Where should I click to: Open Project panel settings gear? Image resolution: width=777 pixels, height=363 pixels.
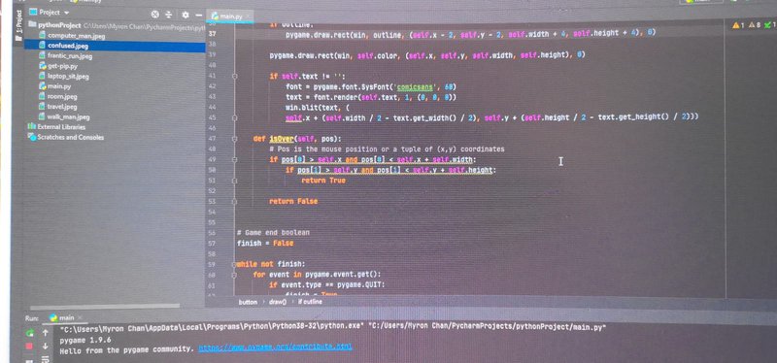pos(186,15)
